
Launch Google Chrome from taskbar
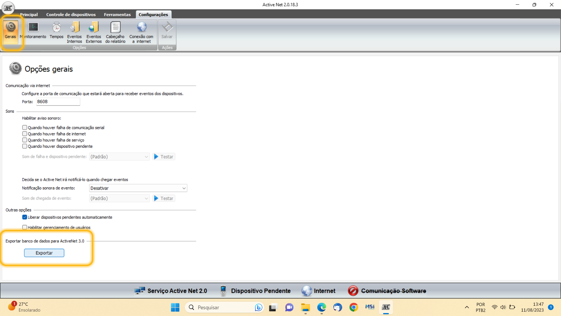(x=354, y=308)
